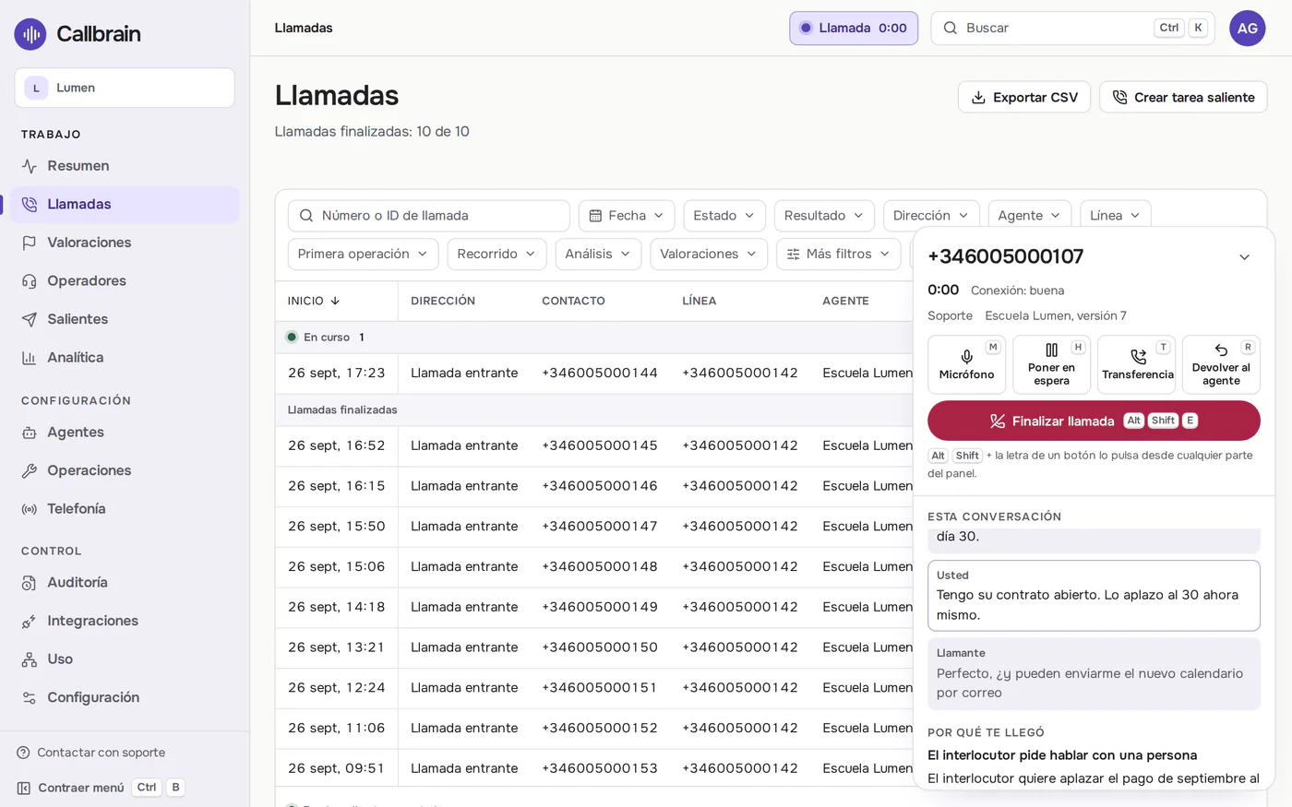Navigate to Salientes page
The height and width of the screenshot is (807, 1292).
[x=125, y=319]
